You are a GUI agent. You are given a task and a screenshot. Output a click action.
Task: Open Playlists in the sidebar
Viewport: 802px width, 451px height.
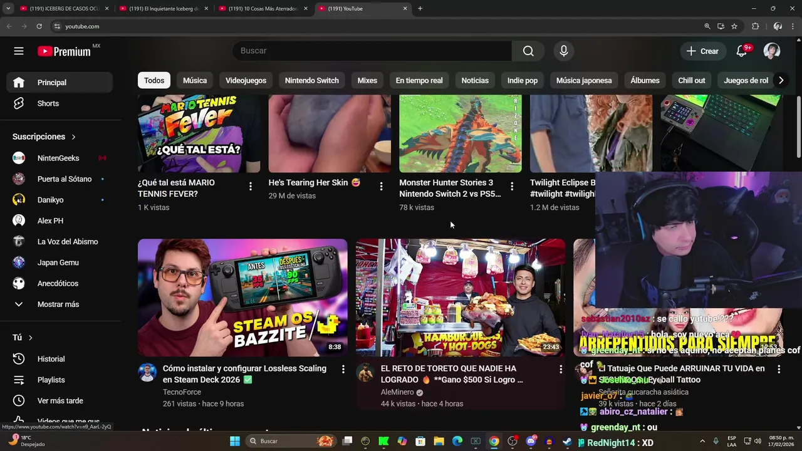pyautogui.click(x=60, y=380)
